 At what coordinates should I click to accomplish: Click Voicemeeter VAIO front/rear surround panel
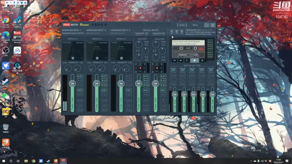point(140,68)
